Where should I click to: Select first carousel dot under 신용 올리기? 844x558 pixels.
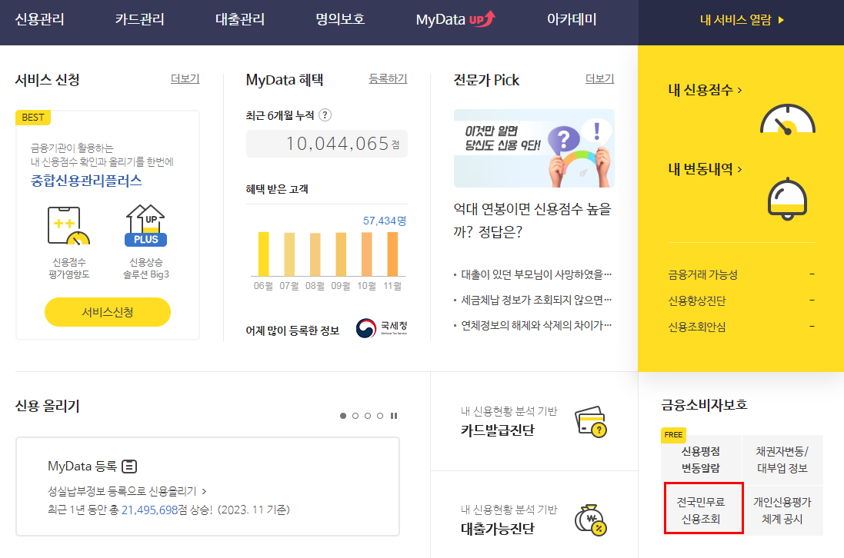tap(343, 416)
